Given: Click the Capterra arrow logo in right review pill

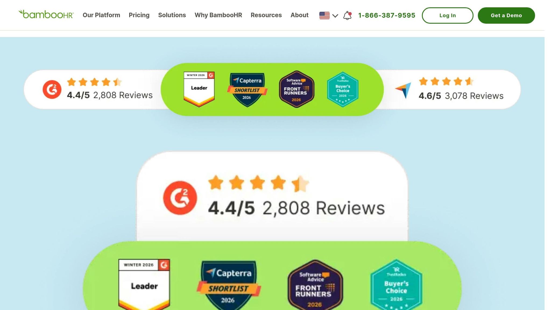Looking at the screenshot, I should click(x=403, y=90).
